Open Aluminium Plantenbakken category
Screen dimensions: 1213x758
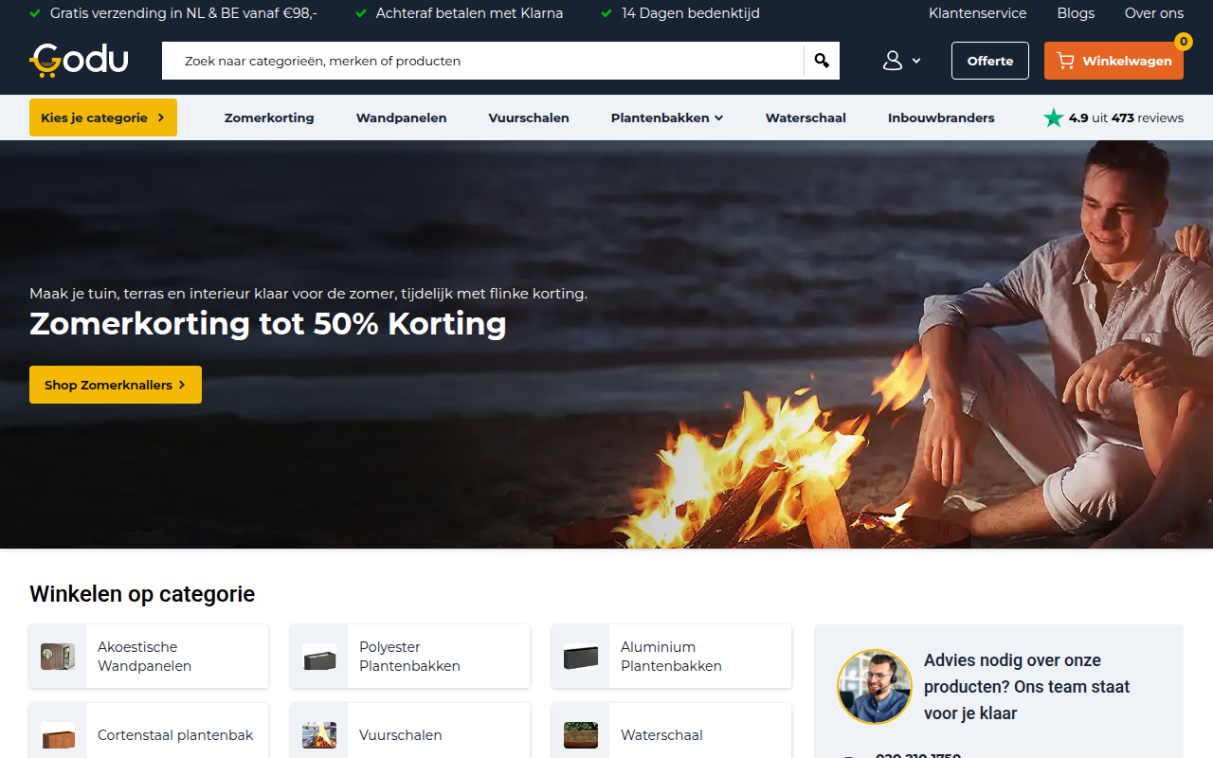(672, 656)
